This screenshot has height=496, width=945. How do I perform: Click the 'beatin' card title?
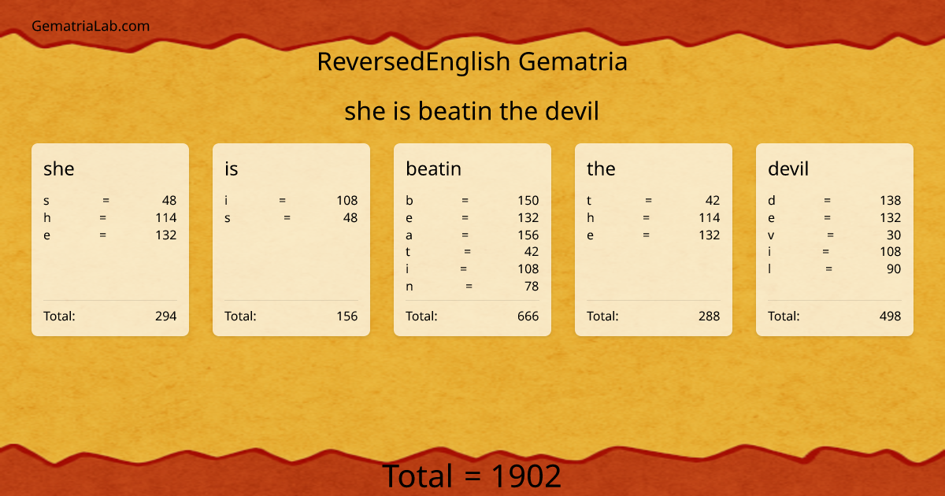(x=434, y=168)
